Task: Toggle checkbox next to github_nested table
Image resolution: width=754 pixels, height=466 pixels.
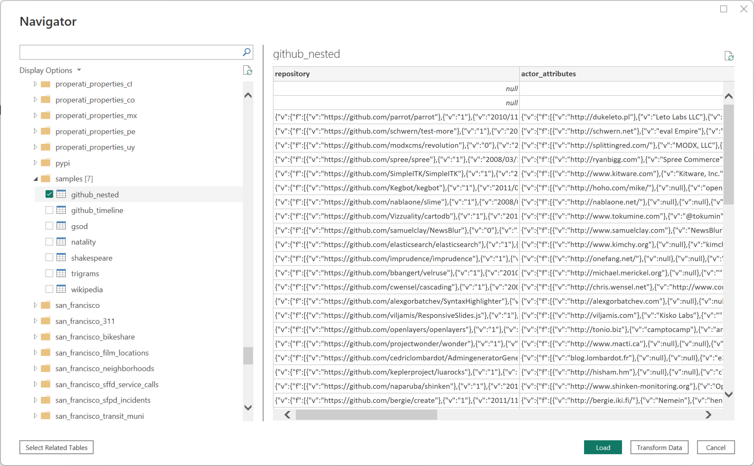Action: pos(49,194)
